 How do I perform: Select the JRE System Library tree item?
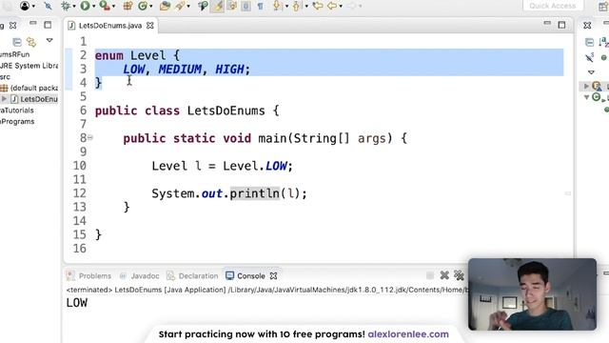[29, 66]
